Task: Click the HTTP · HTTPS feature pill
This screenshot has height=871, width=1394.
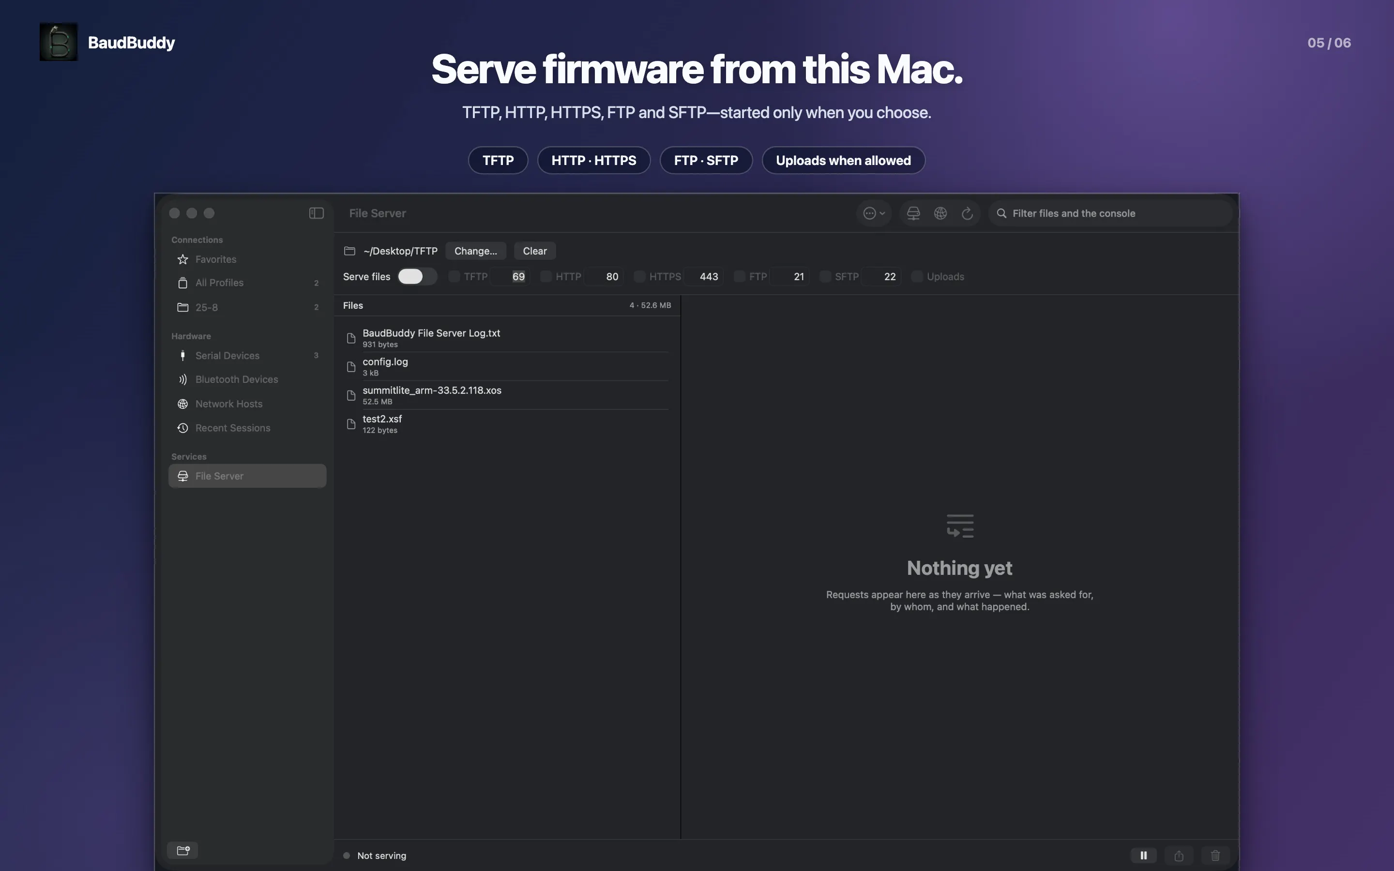Action: click(x=594, y=160)
